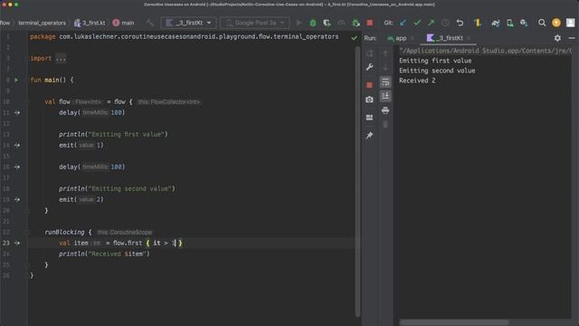The height and width of the screenshot is (326, 579).
Task: Open the 3_first.kt breadcrumb
Action: tap(90, 23)
